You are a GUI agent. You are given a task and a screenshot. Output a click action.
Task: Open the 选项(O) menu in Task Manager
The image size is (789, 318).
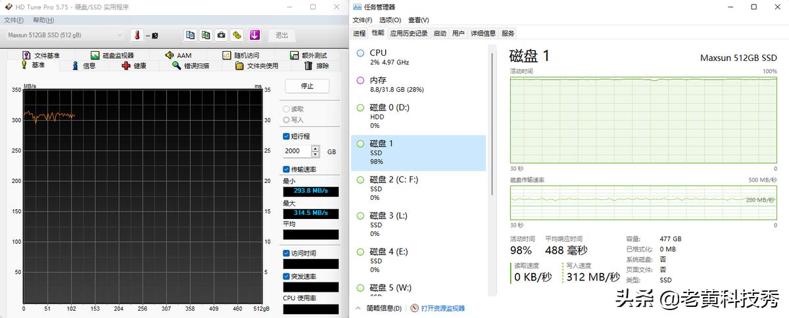click(391, 20)
